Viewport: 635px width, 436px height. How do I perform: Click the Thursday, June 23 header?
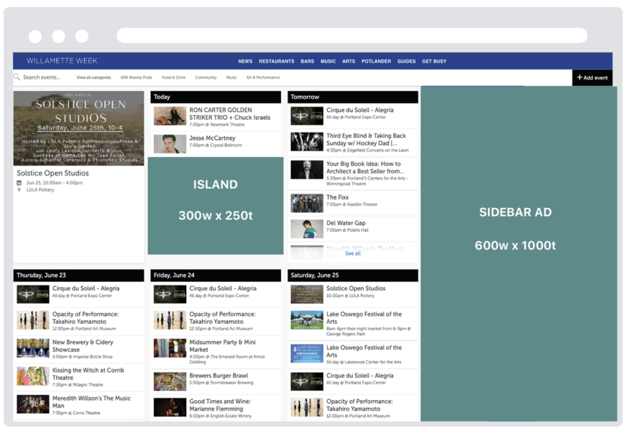pyautogui.click(x=79, y=275)
